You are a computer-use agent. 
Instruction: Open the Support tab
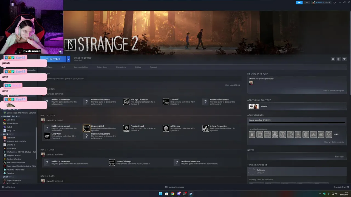click(153, 67)
